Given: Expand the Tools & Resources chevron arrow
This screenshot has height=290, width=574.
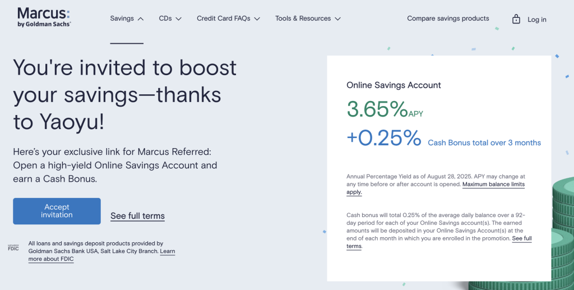Looking at the screenshot, I should [337, 19].
